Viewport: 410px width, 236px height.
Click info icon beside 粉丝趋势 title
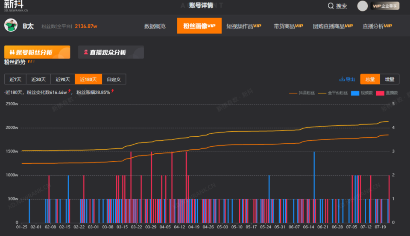(x=31, y=62)
